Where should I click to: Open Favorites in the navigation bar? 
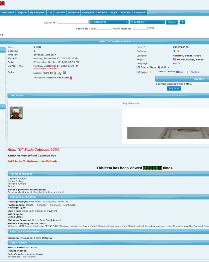(125, 13)
